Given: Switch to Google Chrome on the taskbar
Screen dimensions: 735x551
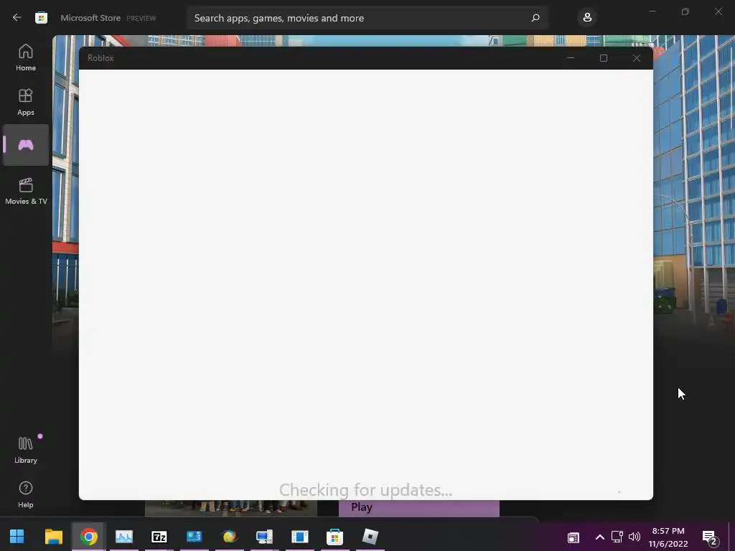Looking at the screenshot, I should (88, 537).
